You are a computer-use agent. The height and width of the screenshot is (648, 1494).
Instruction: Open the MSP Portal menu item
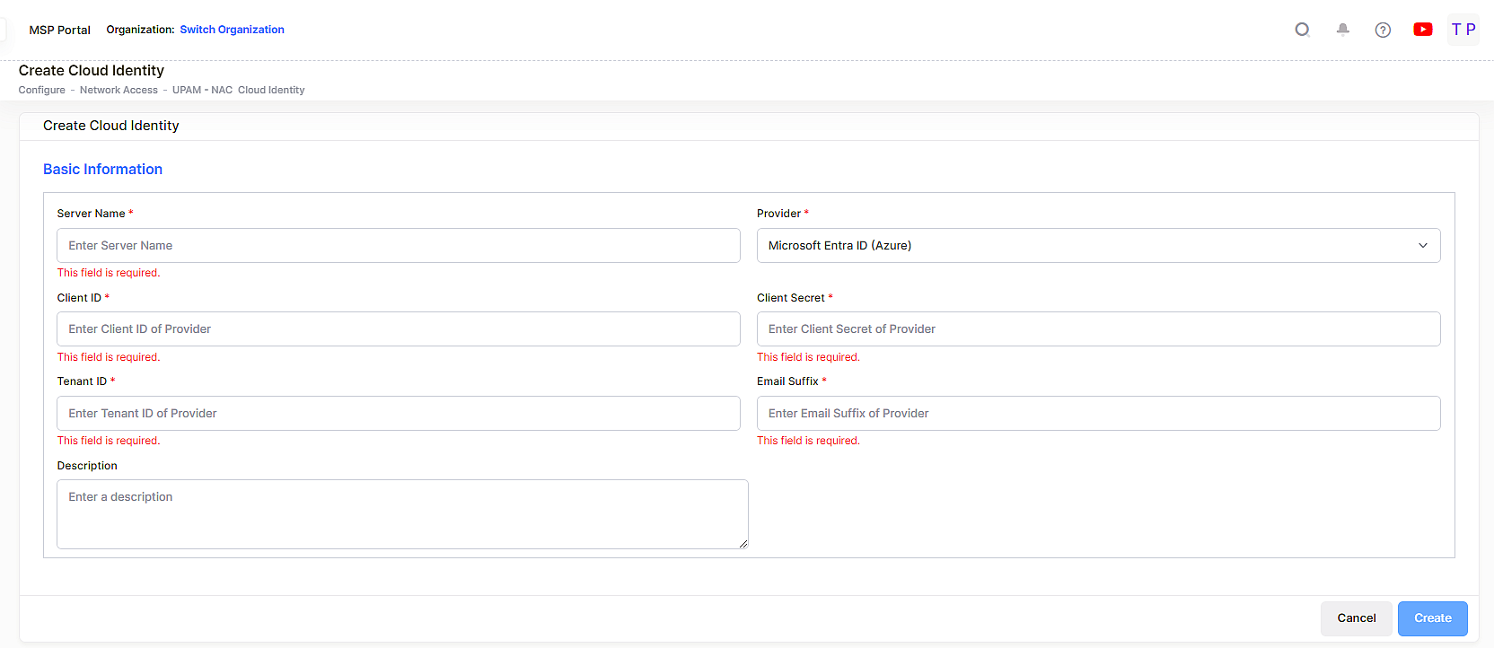click(x=59, y=30)
